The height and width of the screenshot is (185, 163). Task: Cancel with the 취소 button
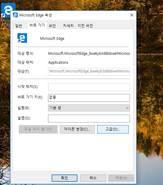click(93, 178)
